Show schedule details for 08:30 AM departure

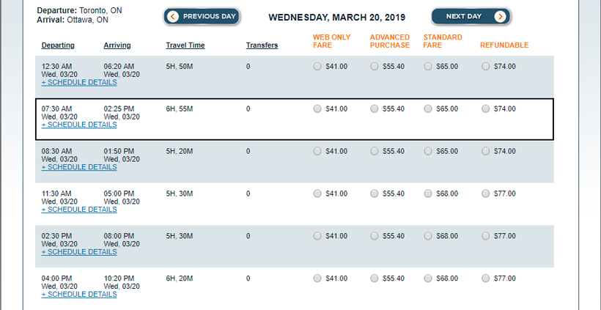(79, 167)
